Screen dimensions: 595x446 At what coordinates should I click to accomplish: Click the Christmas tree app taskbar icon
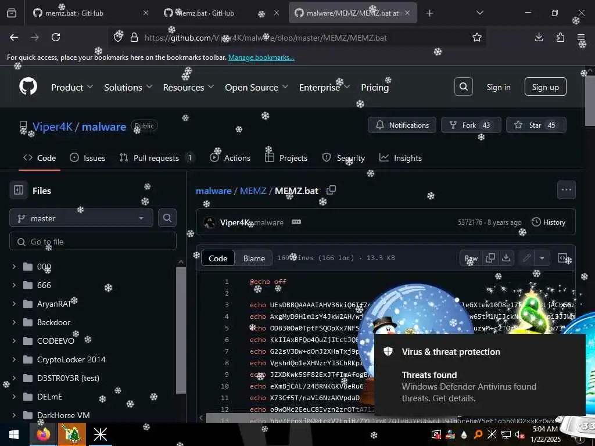point(71,434)
